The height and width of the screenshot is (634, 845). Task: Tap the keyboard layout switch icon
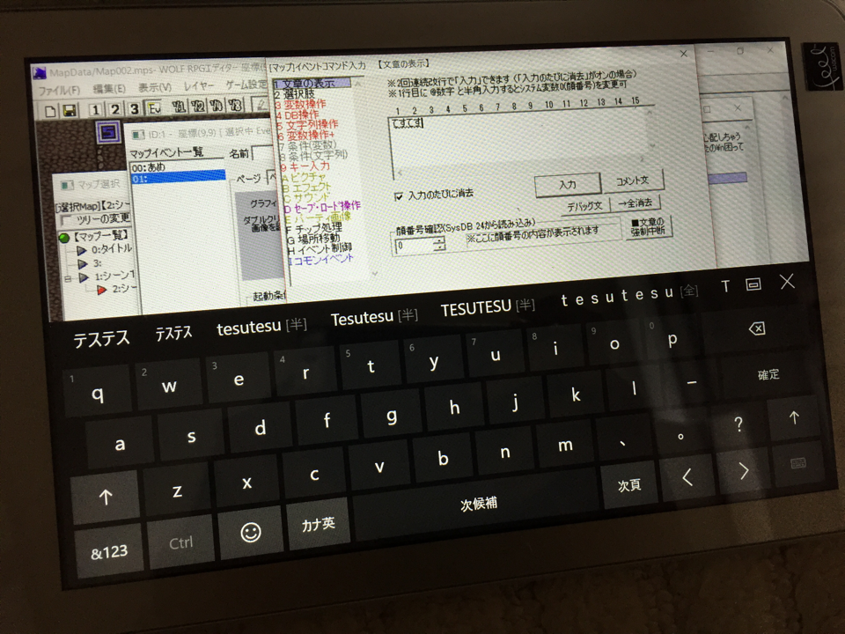pyautogui.click(x=798, y=463)
